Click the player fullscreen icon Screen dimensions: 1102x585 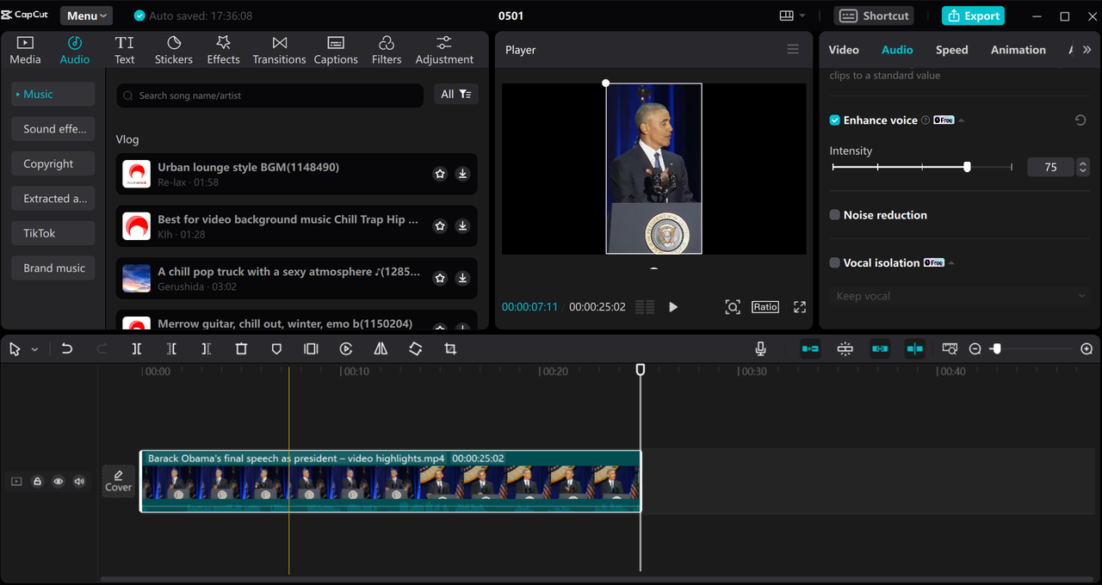click(800, 307)
